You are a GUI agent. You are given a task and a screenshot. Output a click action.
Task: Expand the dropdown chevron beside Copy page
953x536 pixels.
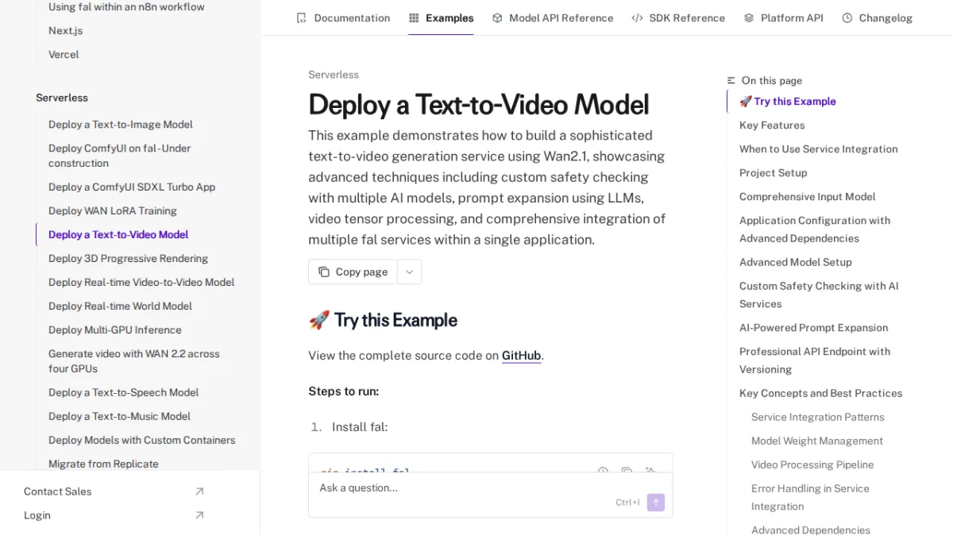(409, 272)
